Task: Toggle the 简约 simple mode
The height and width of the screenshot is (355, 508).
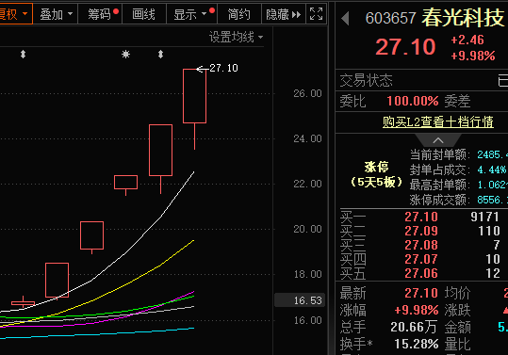Action: pyautogui.click(x=239, y=14)
